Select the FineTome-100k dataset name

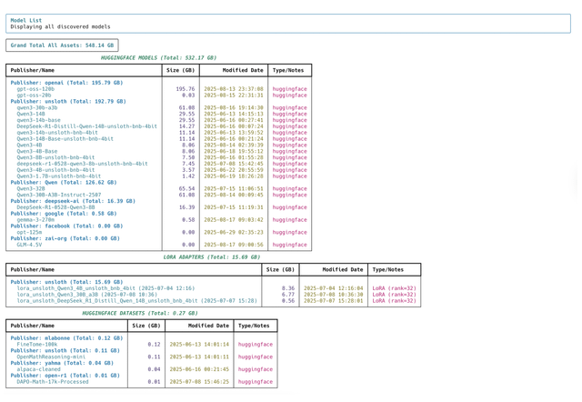click(37, 345)
